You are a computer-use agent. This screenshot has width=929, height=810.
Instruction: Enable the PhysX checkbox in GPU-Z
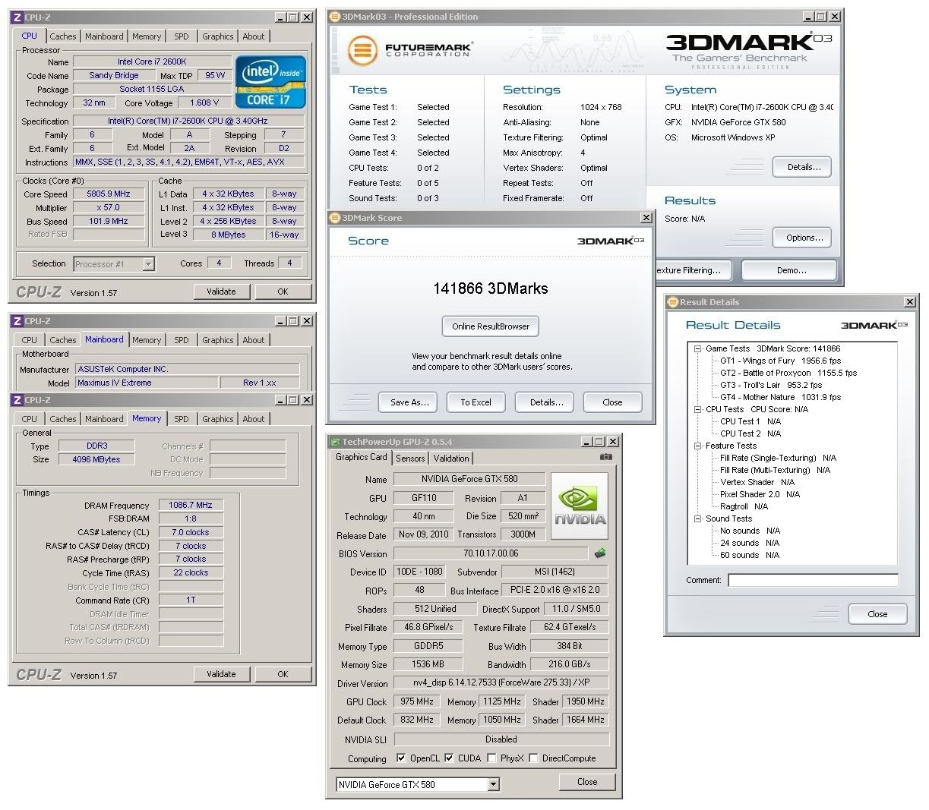(x=491, y=758)
